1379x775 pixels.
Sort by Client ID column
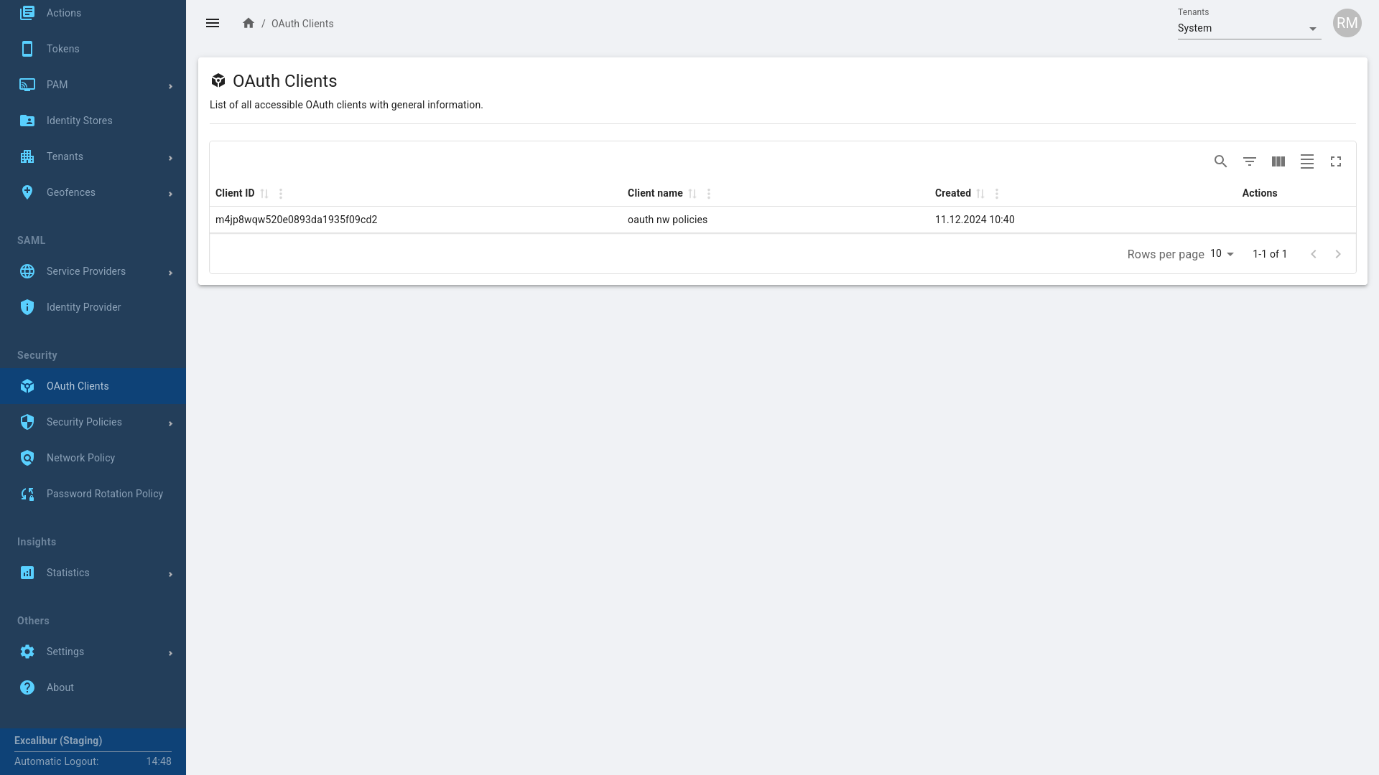click(264, 194)
